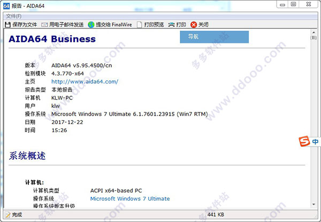Minimize the report window

coord(282,4)
